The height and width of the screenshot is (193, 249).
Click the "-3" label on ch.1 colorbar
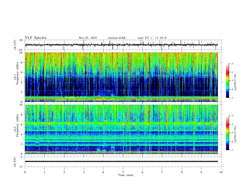(x=232, y=63)
